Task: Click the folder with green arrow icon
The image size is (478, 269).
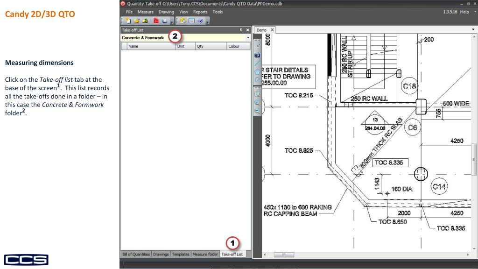Action: click(145, 21)
